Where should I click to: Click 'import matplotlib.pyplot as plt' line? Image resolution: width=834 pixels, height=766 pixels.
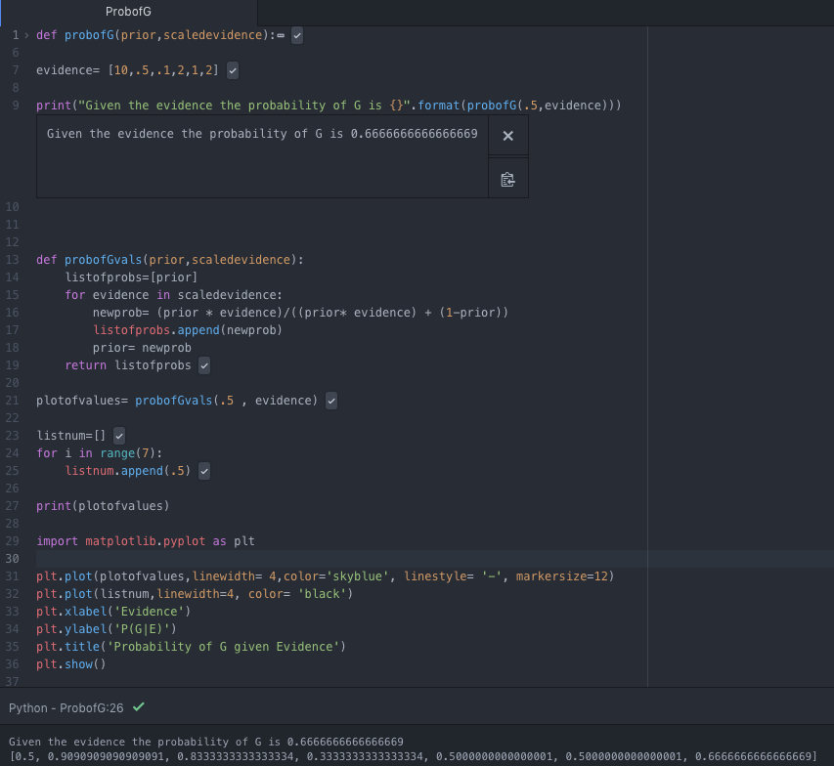point(146,541)
